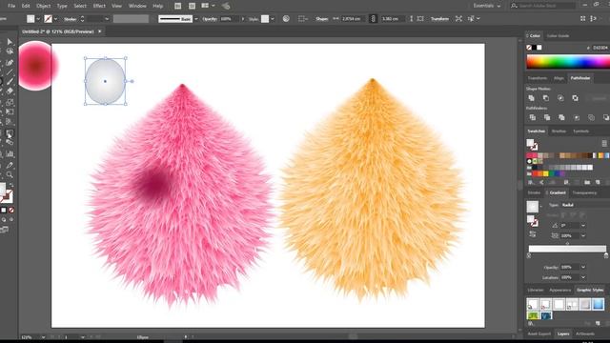610x343 pixels.
Task: Pick a color from the spectrum bar
Action: [568, 62]
